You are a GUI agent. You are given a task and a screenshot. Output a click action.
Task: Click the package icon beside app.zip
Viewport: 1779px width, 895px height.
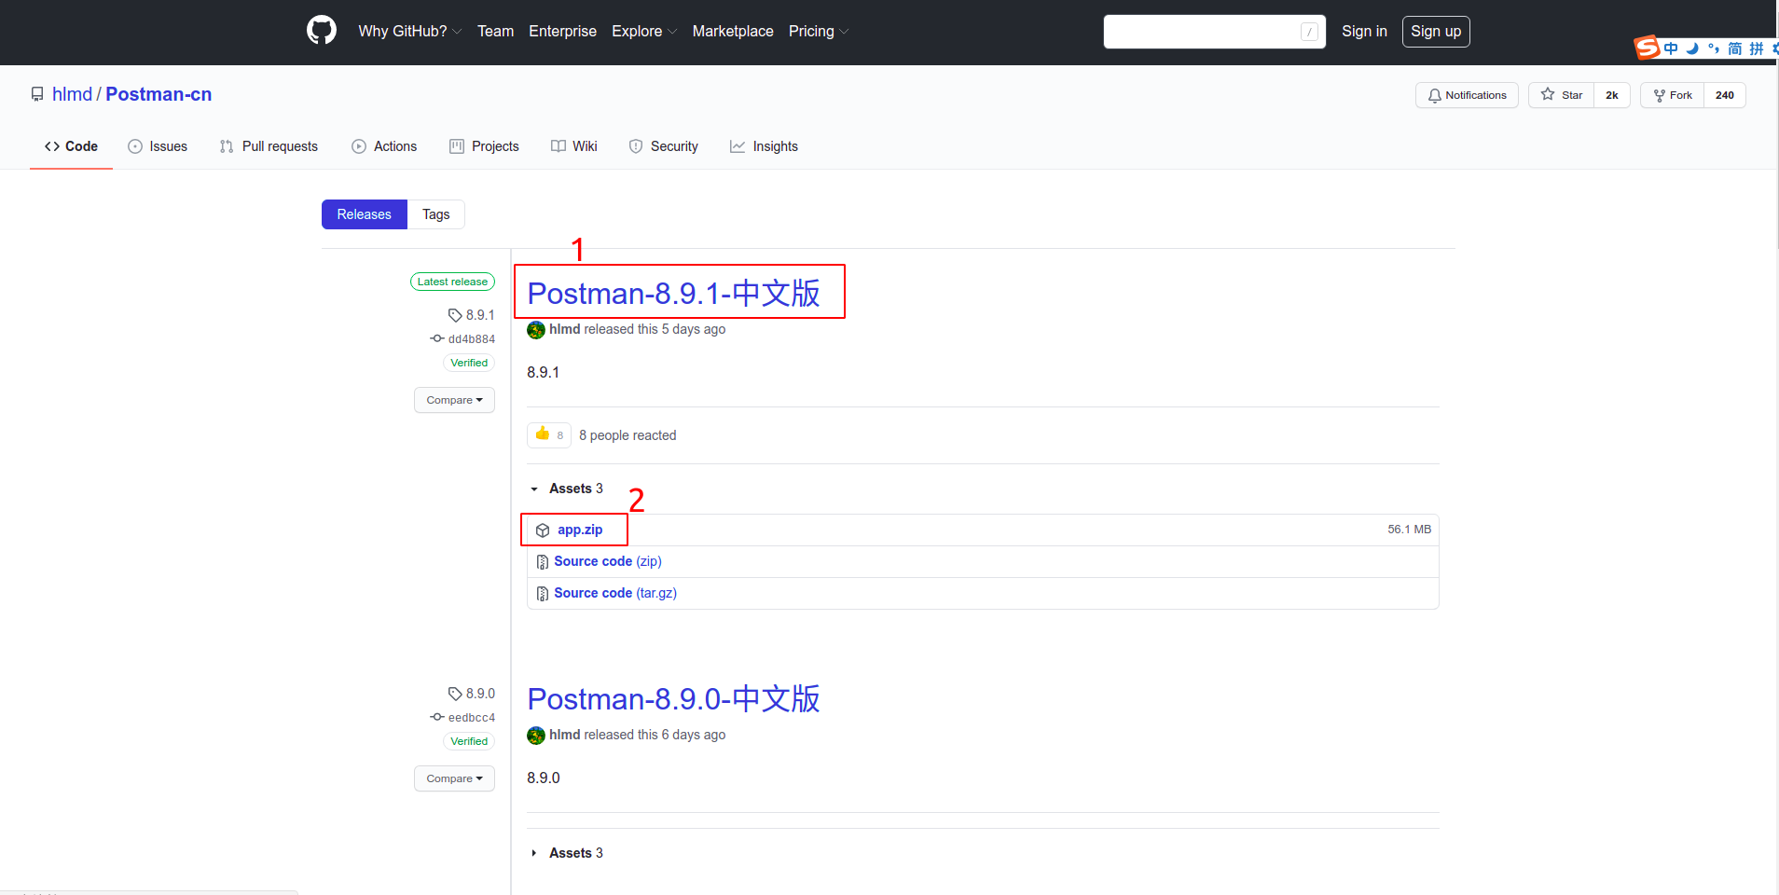543,530
